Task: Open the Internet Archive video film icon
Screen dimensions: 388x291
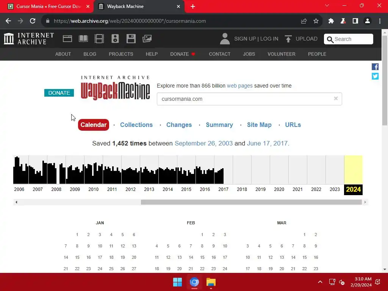Action: click(x=99, y=39)
